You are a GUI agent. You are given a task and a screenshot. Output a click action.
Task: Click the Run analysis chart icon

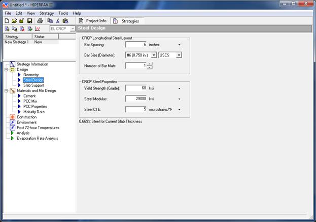38,29
